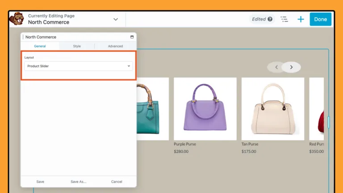This screenshot has width=343, height=193.
Task: Switch to the Style tab
Action: coord(77,46)
